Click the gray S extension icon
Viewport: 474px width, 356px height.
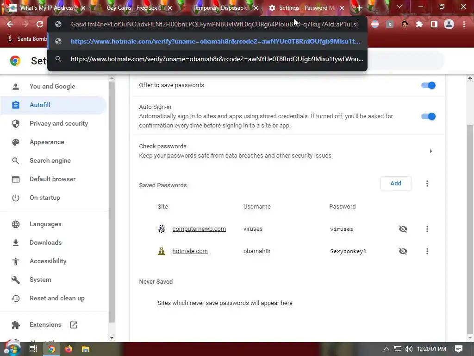390,24
